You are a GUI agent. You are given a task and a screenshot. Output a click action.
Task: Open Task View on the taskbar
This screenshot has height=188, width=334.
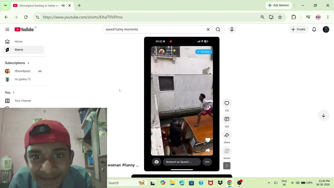(x=153, y=183)
